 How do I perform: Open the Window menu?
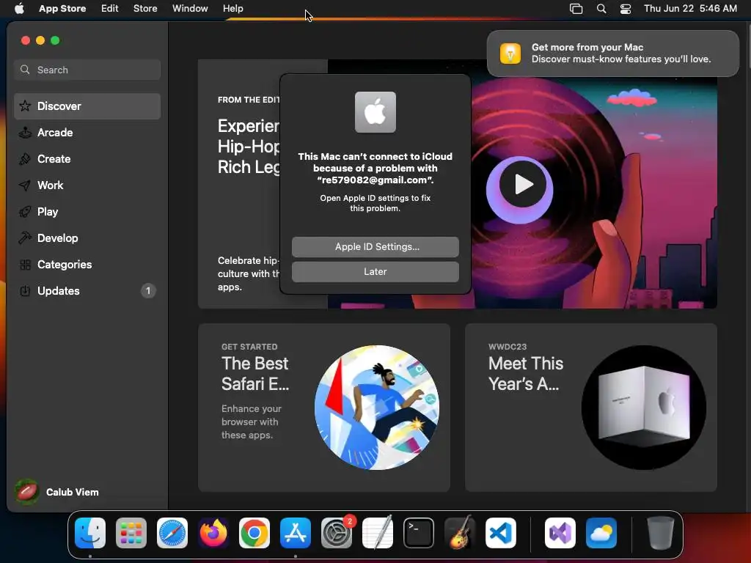pyautogui.click(x=190, y=8)
